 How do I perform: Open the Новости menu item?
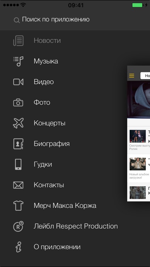tap(47, 41)
